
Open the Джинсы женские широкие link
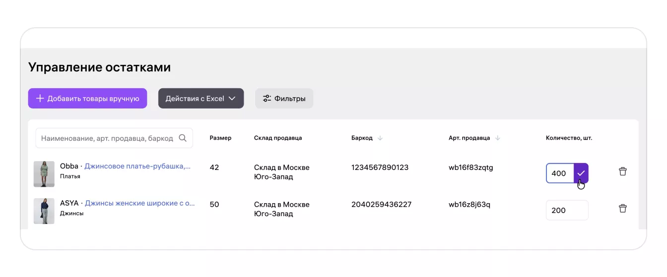tap(140, 203)
